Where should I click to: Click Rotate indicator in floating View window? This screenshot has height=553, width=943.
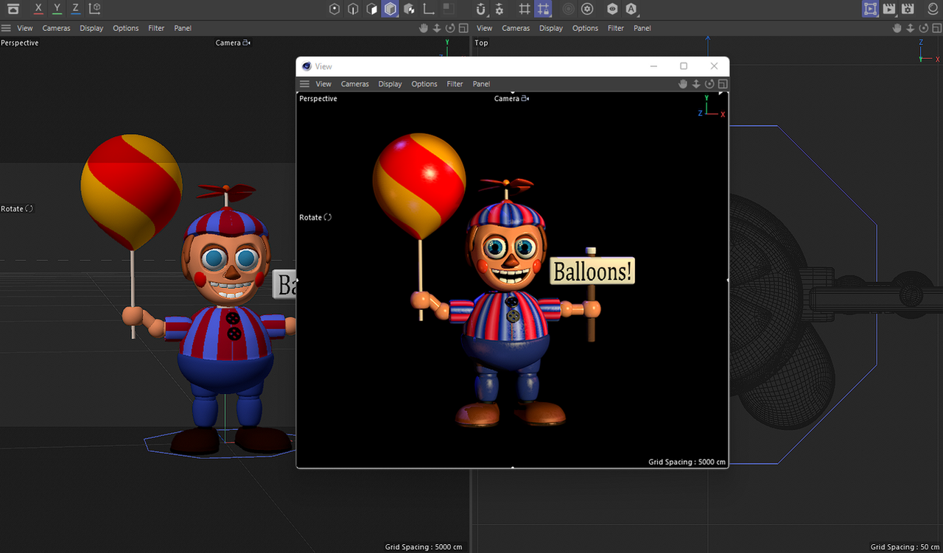coord(315,217)
